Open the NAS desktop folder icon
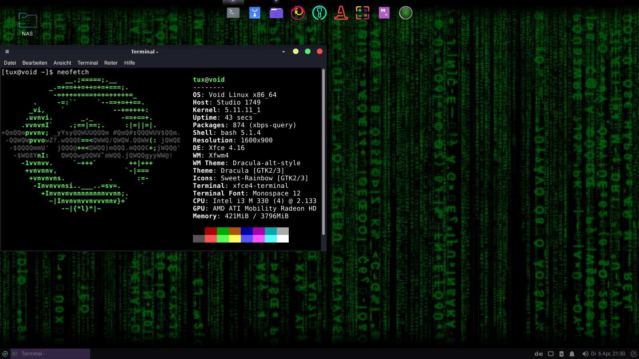Image resolution: width=639 pixels, height=359 pixels. click(28, 25)
